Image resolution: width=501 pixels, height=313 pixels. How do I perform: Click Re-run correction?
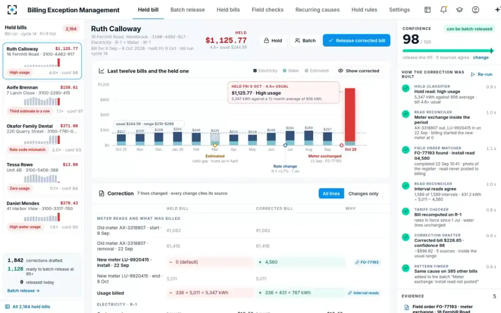click(x=481, y=74)
